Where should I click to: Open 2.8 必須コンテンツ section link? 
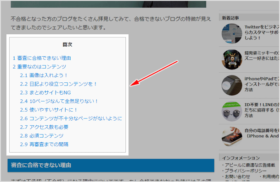(42, 136)
